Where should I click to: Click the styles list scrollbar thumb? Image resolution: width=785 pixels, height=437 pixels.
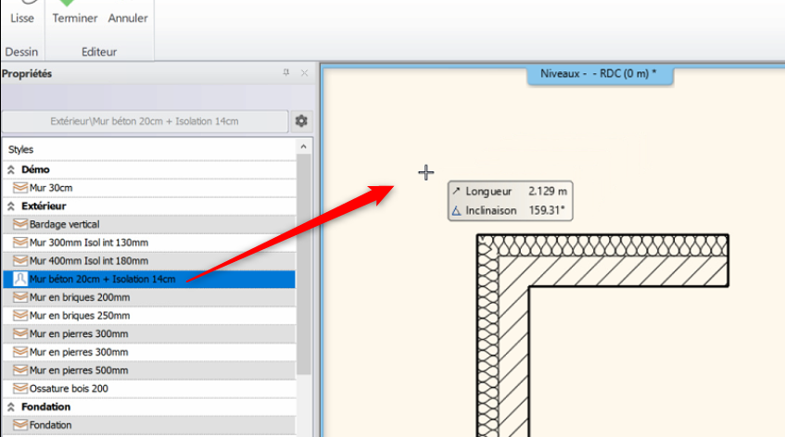pyautogui.click(x=303, y=264)
